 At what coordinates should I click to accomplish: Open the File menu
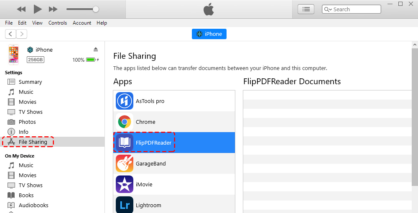[x=9, y=23]
